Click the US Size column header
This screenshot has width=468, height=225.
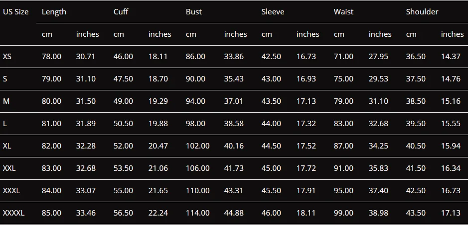click(16, 12)
